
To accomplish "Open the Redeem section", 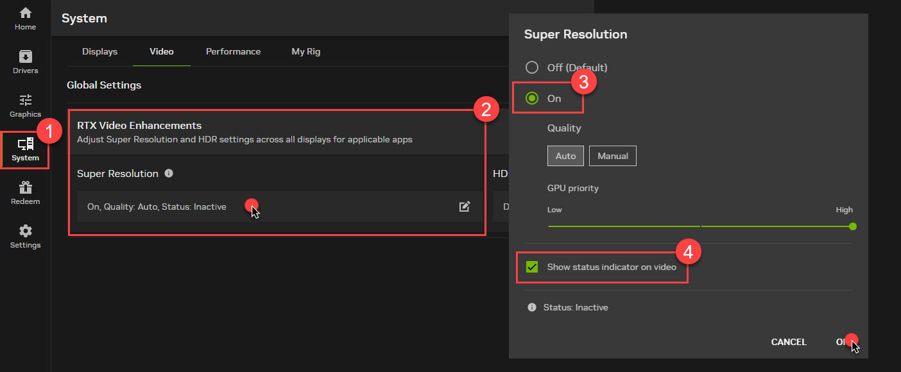I will 25,192.
